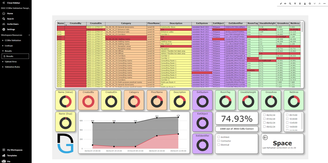Click the Home house icon
The width and height of the screenshot is (328, 163).
pyautogui.click(x=4, y=13)
